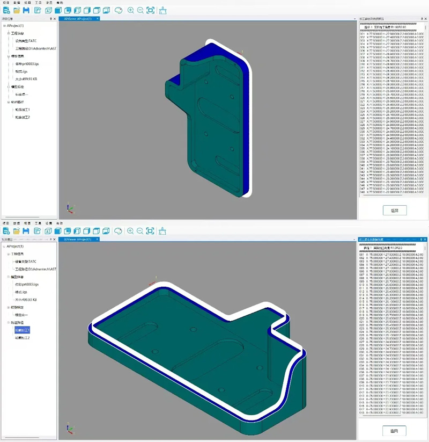Collapse the AProject(1) root node in upper tree

(x=3, y=26)
